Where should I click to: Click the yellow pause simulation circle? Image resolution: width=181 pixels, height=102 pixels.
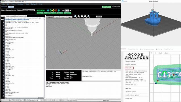[x=53, y=10]
